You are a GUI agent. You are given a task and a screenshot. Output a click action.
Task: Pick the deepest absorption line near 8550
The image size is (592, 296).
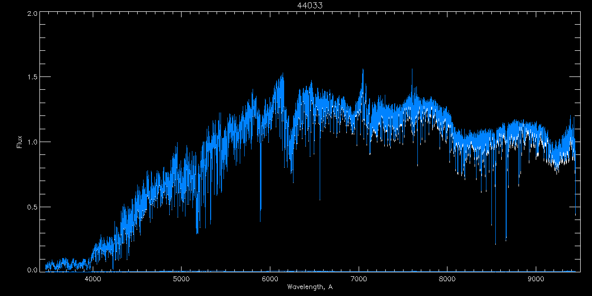pyautogui.click(x=495, y=243)
